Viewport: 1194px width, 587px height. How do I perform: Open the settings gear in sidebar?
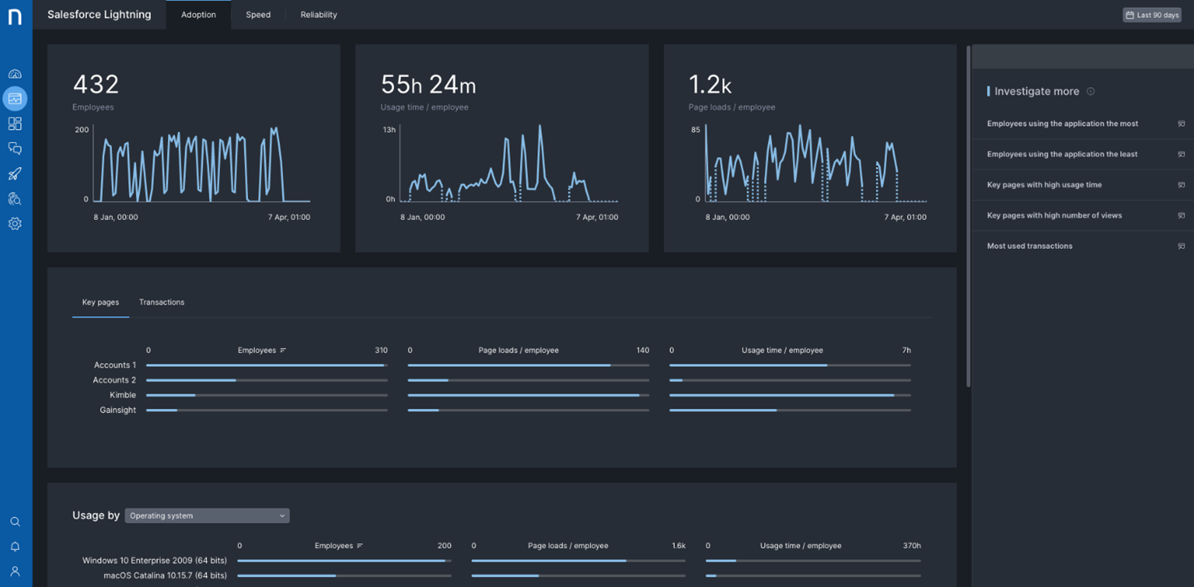pos(15,224)
